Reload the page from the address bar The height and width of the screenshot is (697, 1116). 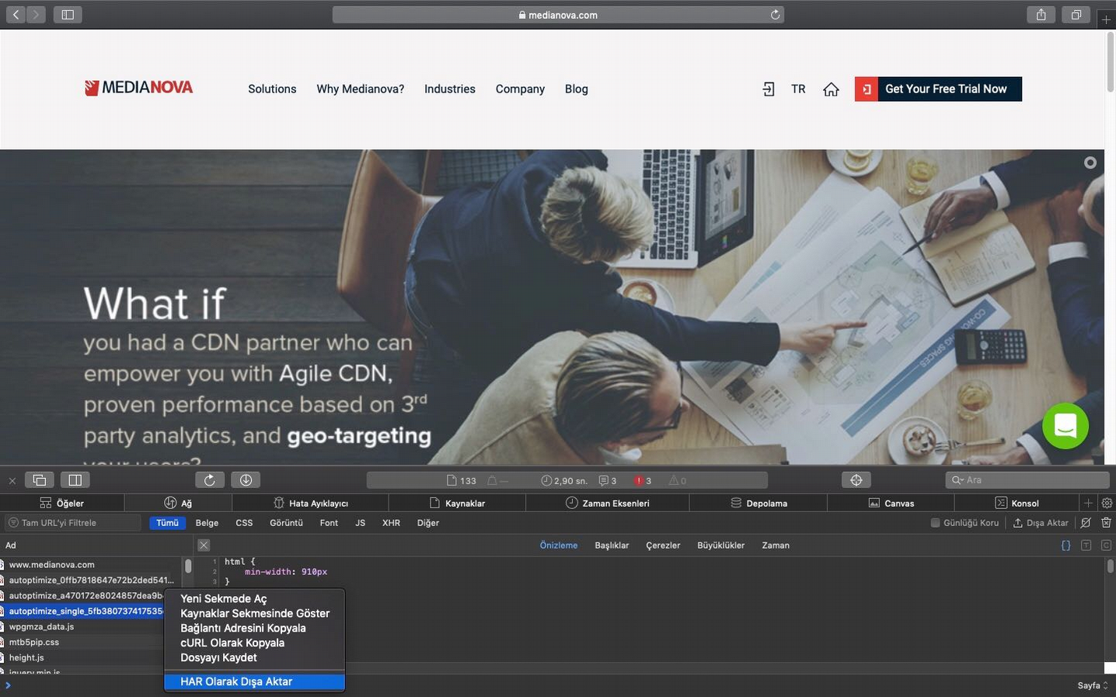click(x=775, y=15)
